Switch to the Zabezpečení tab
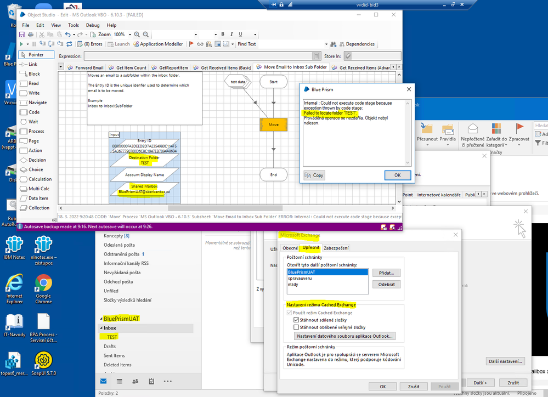This screenshot has height=397, width=548. pos(336,248)
